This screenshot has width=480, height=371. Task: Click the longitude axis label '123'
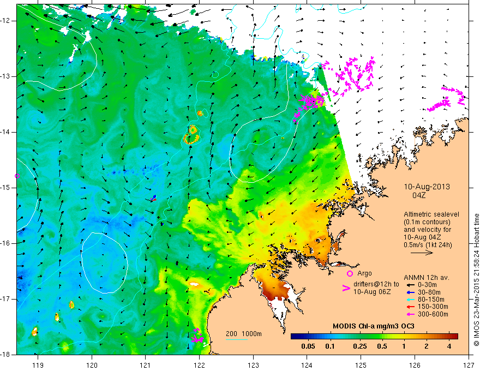tap(253, 365)
